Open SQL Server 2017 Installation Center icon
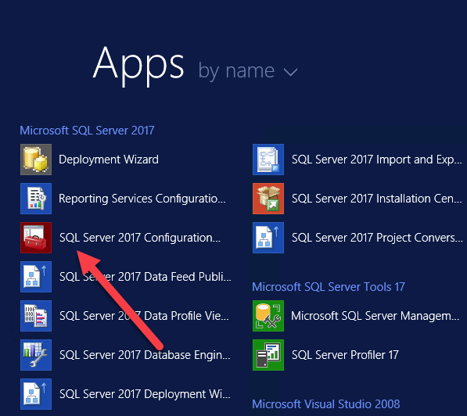 (x=268, y=199)
